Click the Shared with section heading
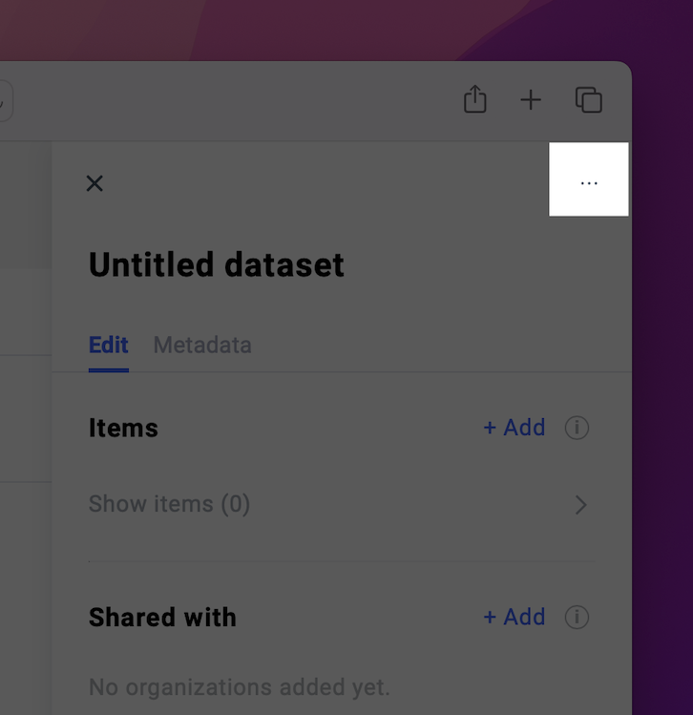This screenshot has height=715, width=693. coord(162,617)
